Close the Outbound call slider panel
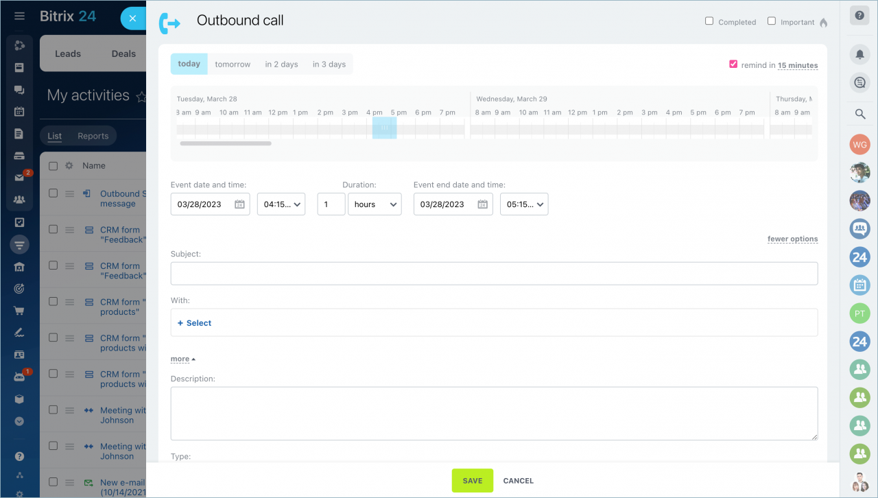This screenshot has height=498, width=878. click(132, 19)
